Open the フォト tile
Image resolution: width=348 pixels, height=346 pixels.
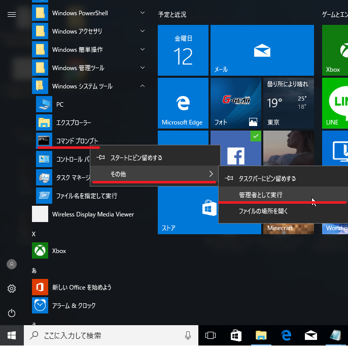pos(236,103)
